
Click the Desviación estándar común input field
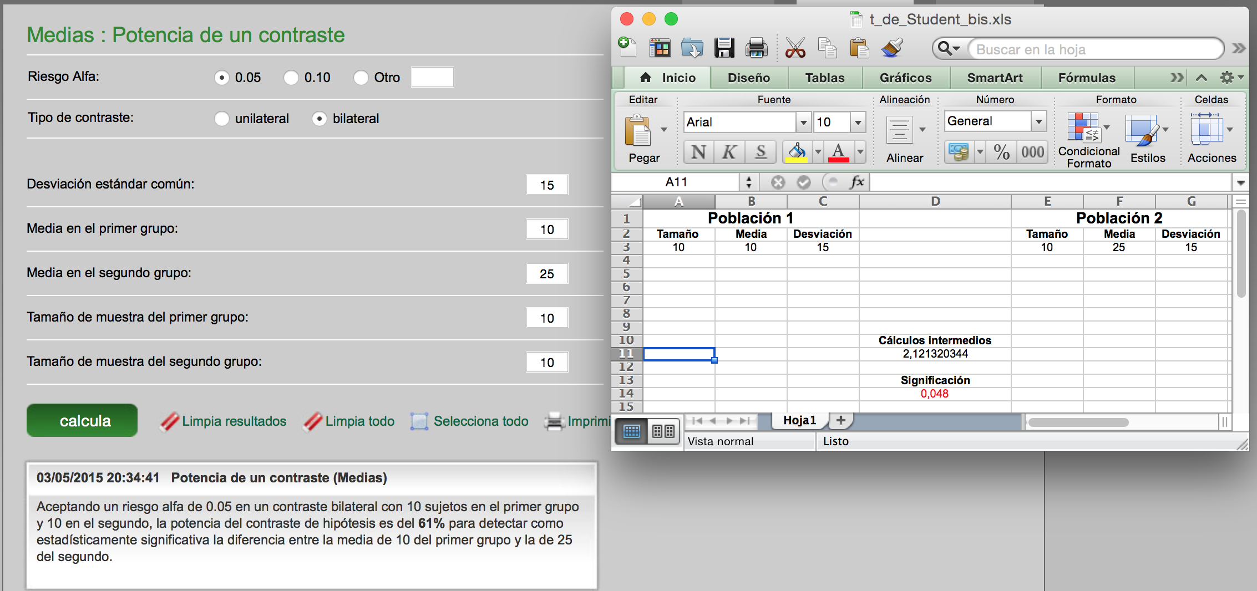click(546, 185)
